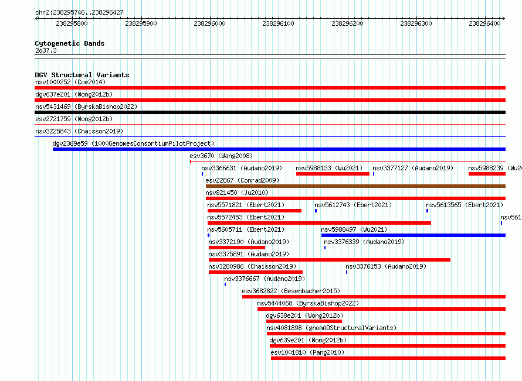Open nsv3225843 (Chaisson2019) variant
The height and width of the screenshot is (381, 522).
[x=79, y=131]
